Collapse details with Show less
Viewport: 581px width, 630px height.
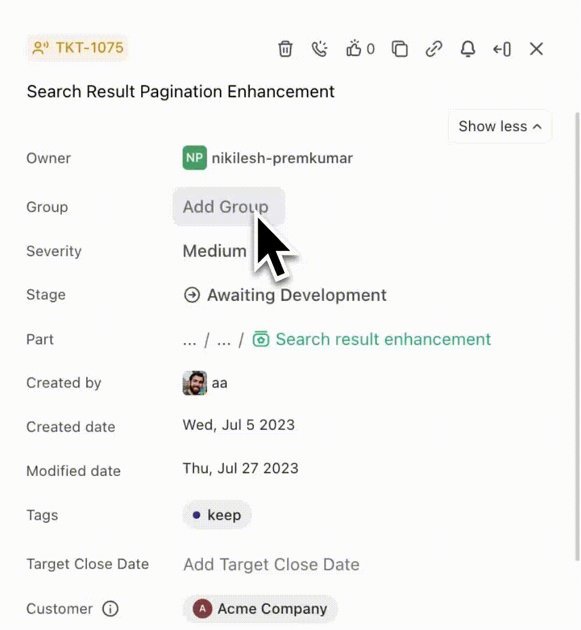tap(499, 127)
